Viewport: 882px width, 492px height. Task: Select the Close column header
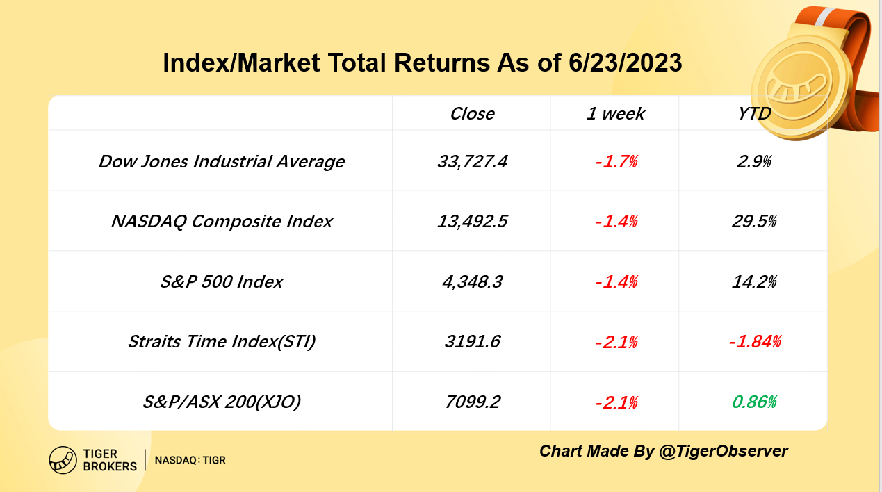pos(472,114)
